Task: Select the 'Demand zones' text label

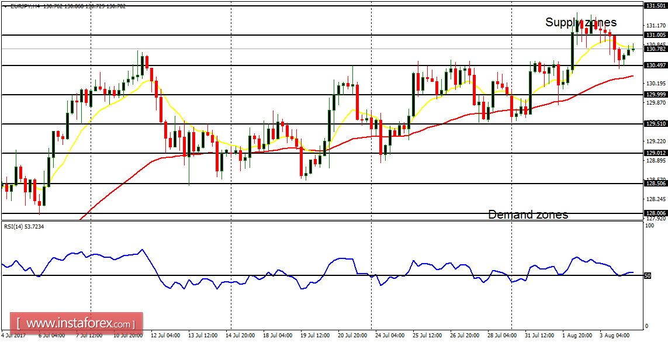Action: point(528,215)
